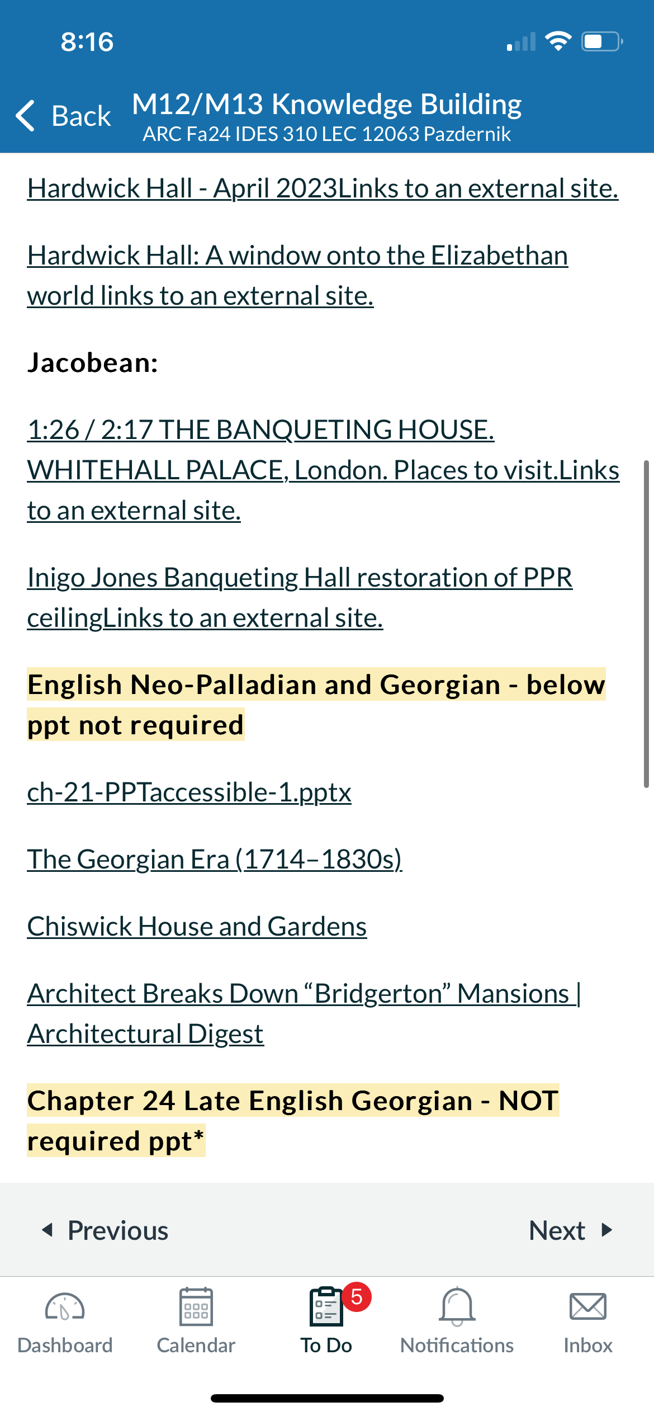Open Hardwick Hall Elizabethan world link
654x1416 pixels.
pos(297,276)
